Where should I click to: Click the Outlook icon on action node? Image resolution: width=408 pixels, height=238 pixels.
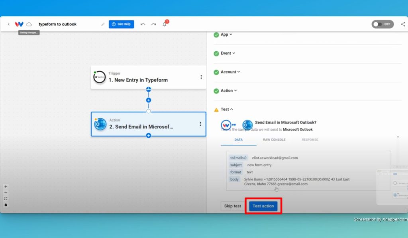point(100,124)
